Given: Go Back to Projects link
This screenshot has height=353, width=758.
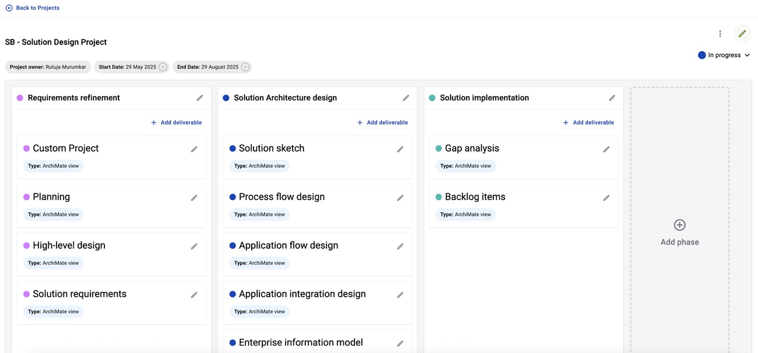Looking at the screenshot, I should [38, 8].
